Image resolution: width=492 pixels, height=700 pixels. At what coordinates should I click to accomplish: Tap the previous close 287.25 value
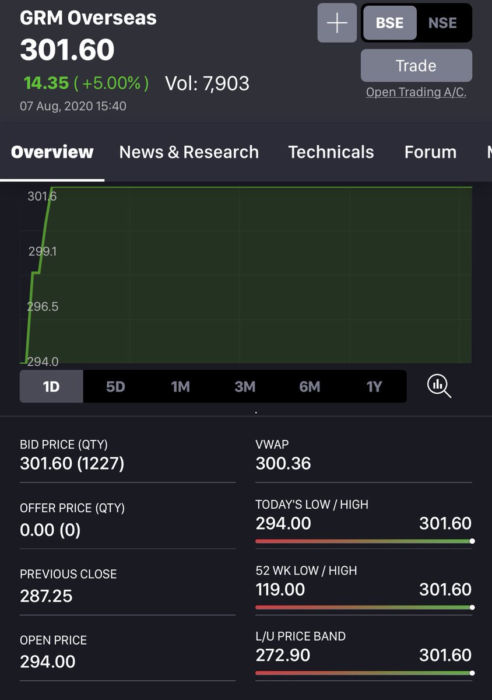pos(46,596)
